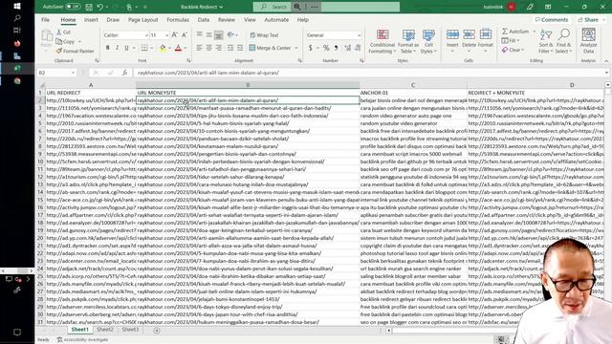
Task: Toggle Italic formatting
Action: coord(117,48)
